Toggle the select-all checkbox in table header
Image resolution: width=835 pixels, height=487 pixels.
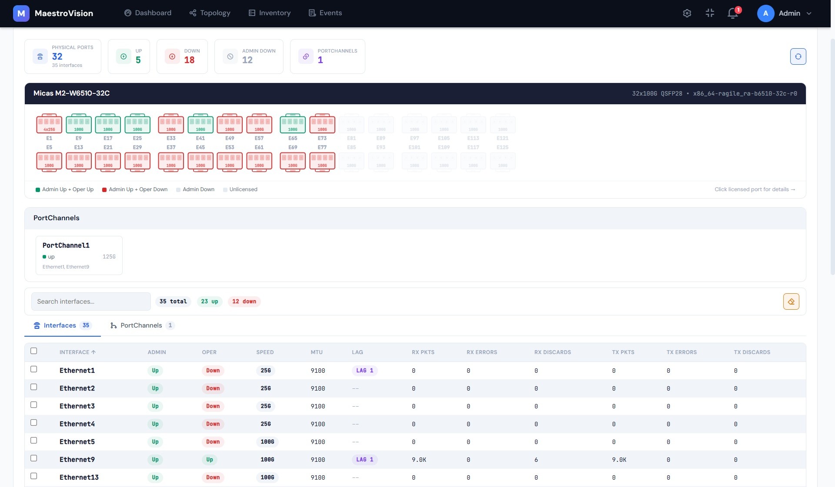[34, 351]
